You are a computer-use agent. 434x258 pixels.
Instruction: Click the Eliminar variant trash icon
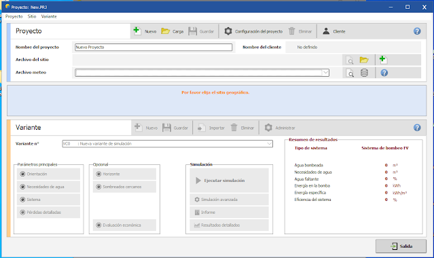pos(234,128)
